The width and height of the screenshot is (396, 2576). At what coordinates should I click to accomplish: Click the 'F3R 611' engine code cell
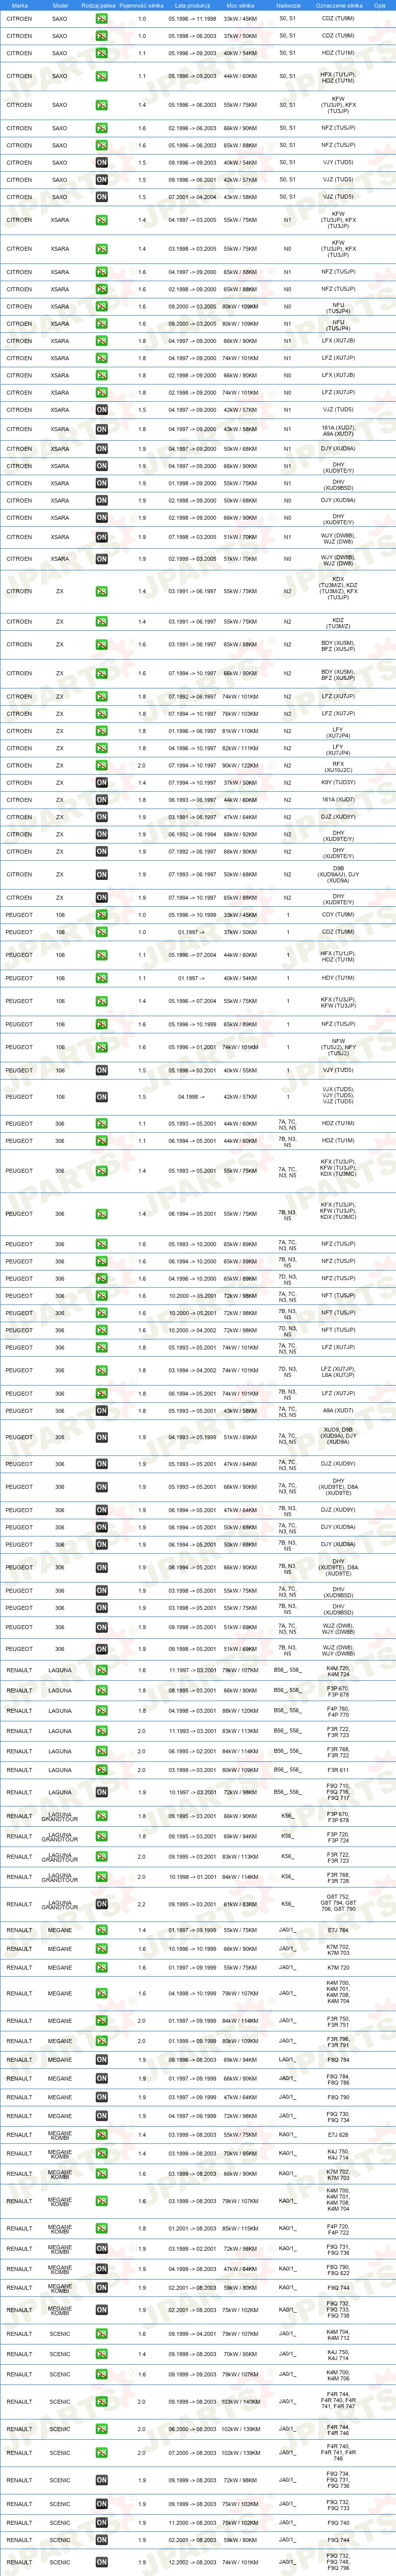338,1770
